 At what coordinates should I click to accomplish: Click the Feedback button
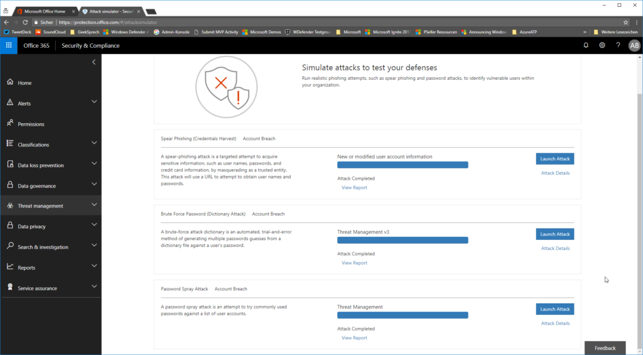pos(605,347)
